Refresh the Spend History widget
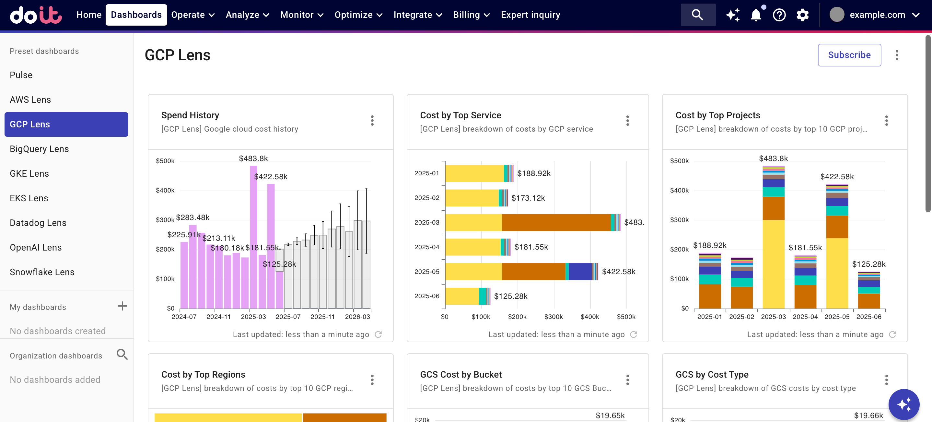Image resolution: width=932 pixels, height=422 pixels. tap(378, 334)
